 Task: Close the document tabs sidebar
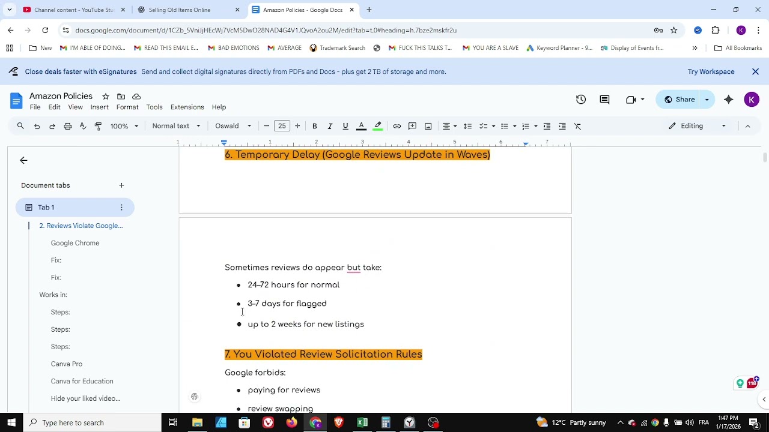(23, 160)
